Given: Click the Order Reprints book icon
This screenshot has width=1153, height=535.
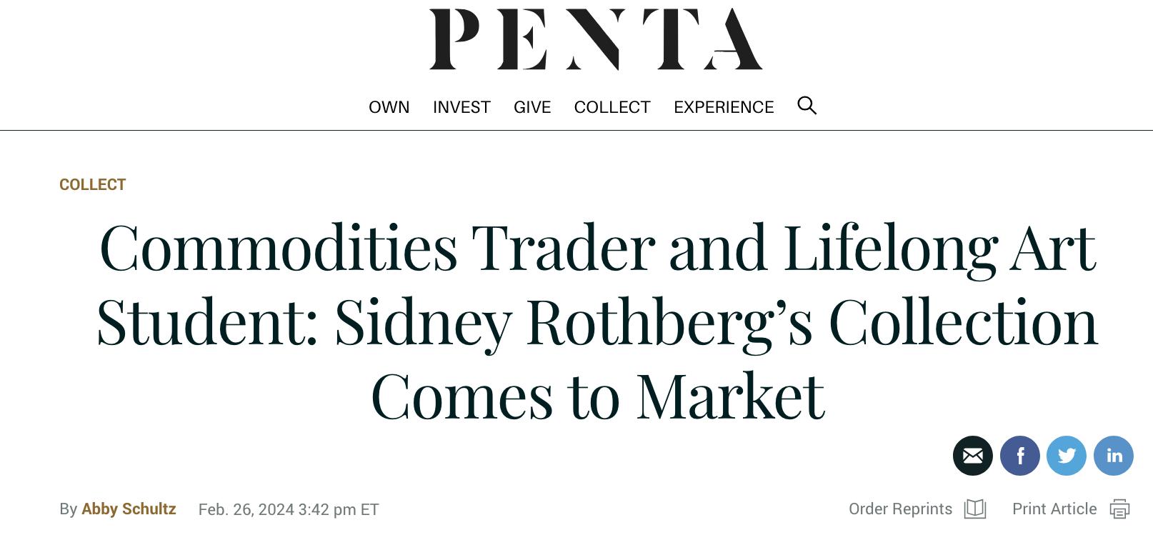Looking at the screenshot, I should point(975,509).
